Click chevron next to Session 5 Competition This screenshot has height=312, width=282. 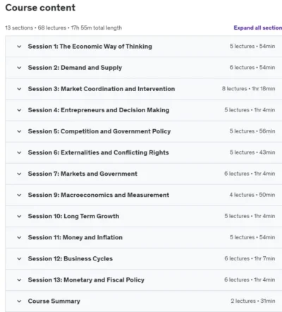19,131
